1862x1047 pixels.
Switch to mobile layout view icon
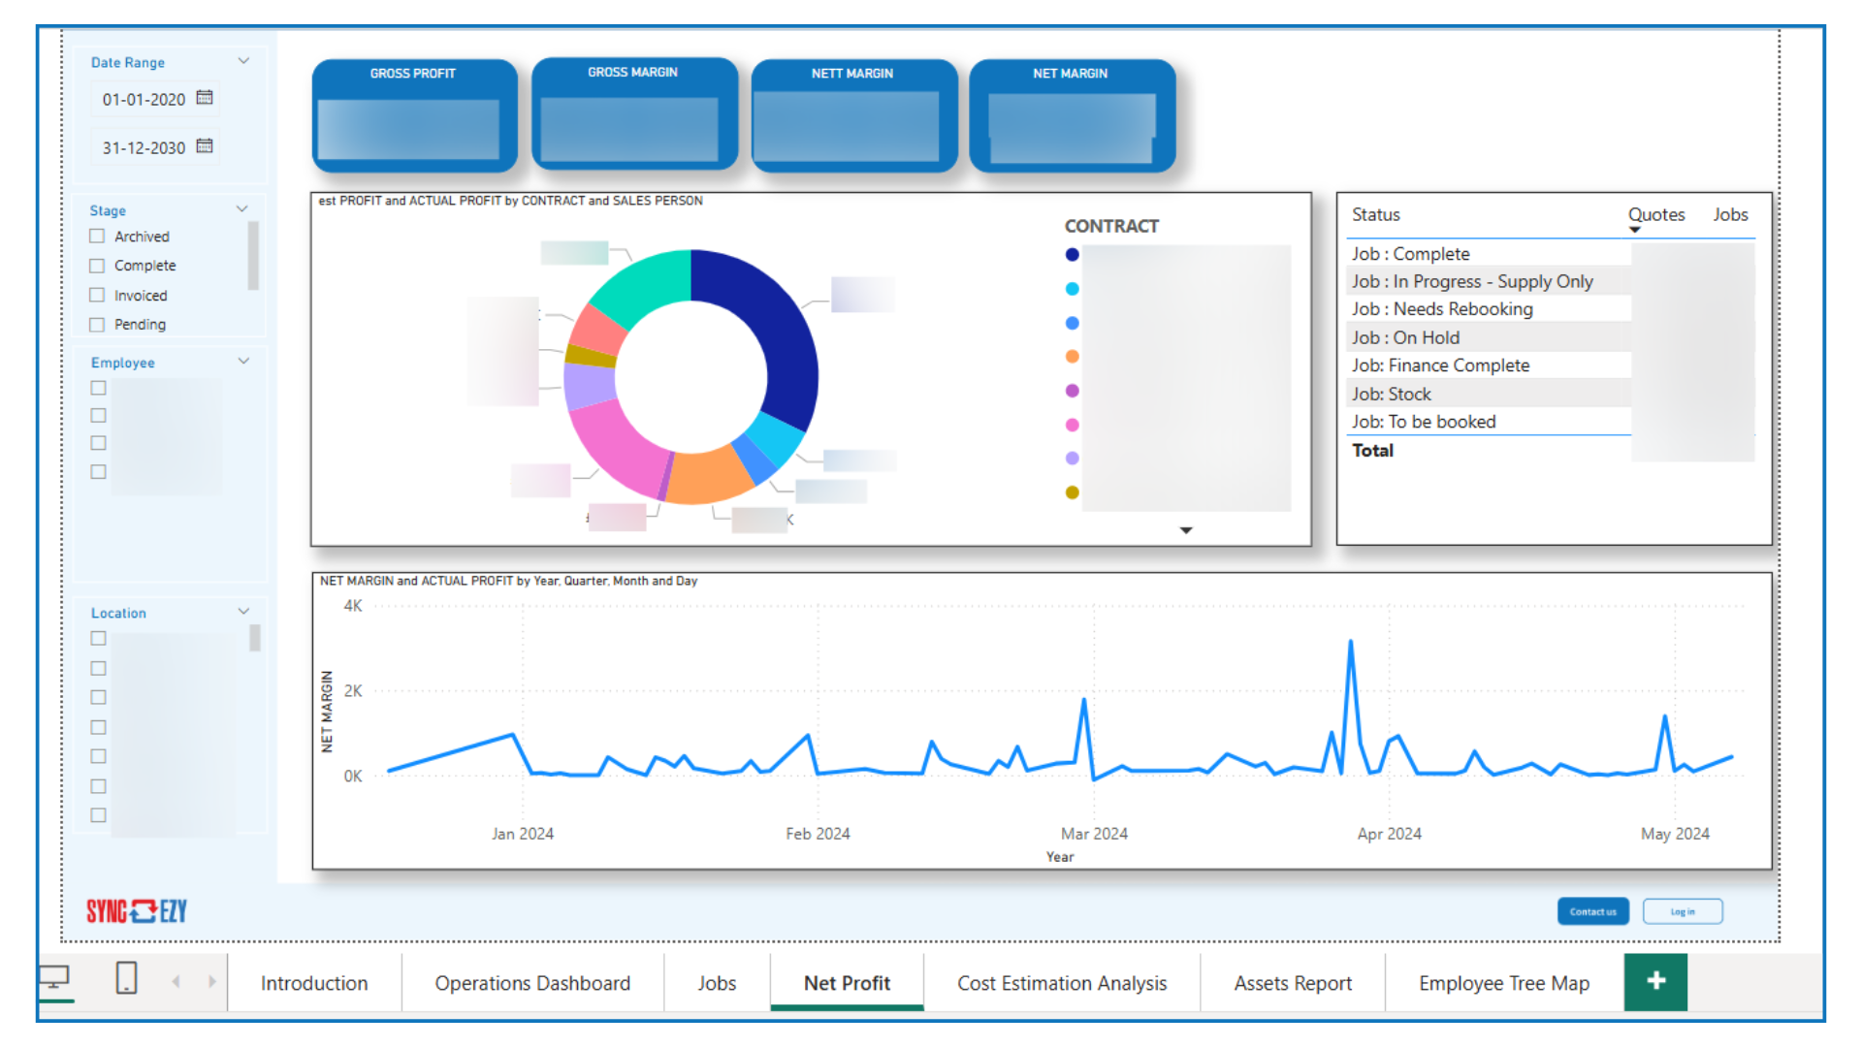click(126, 979)
